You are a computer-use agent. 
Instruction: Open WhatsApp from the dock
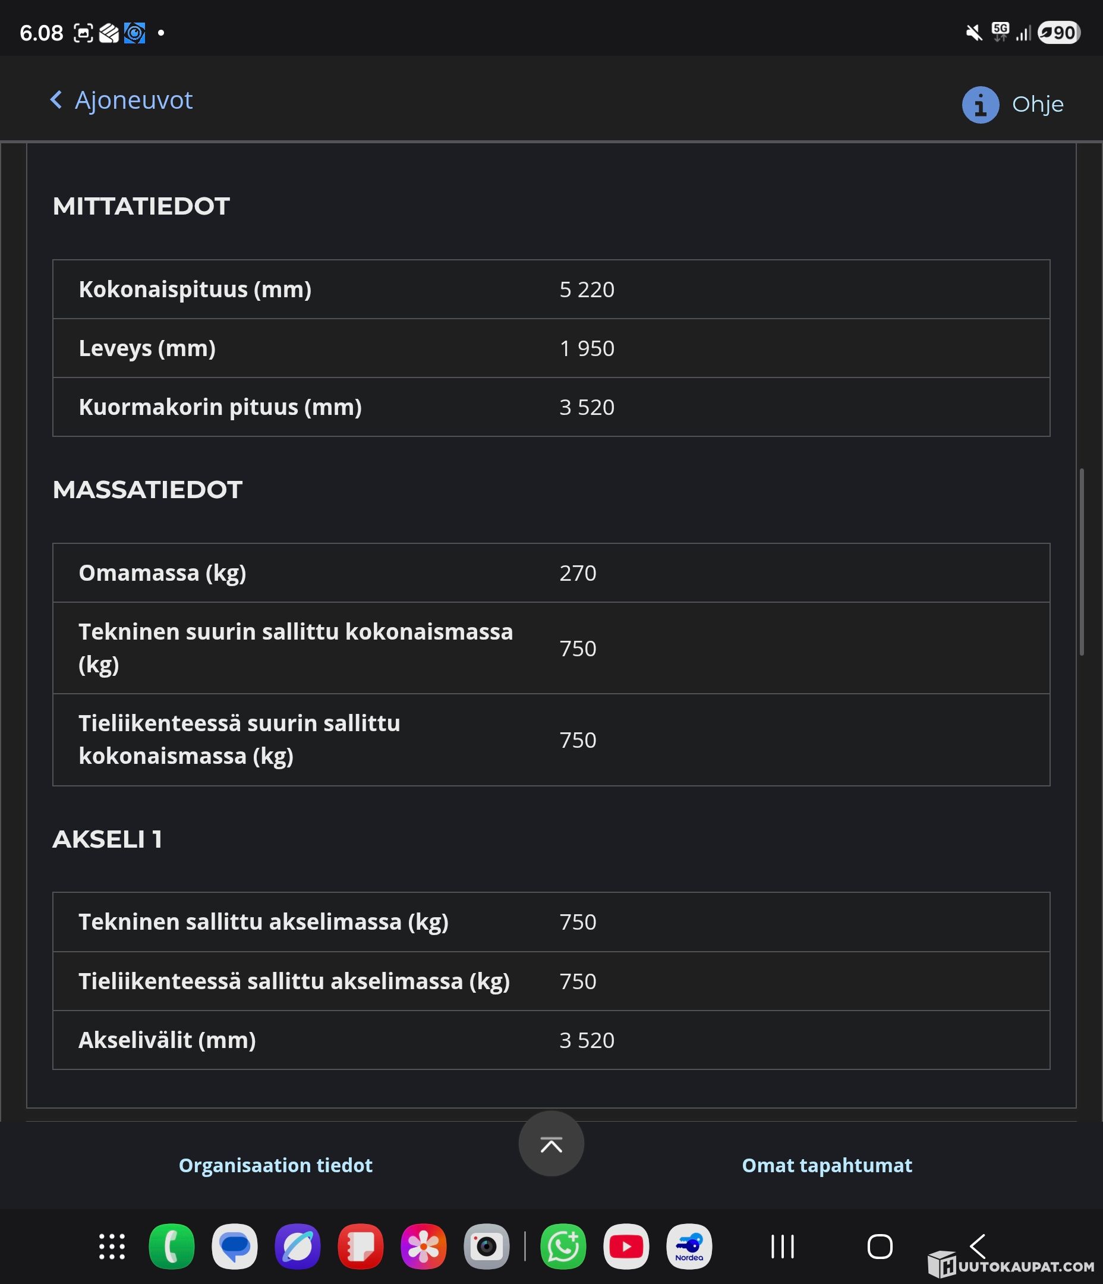click(x=563, y=1246)
